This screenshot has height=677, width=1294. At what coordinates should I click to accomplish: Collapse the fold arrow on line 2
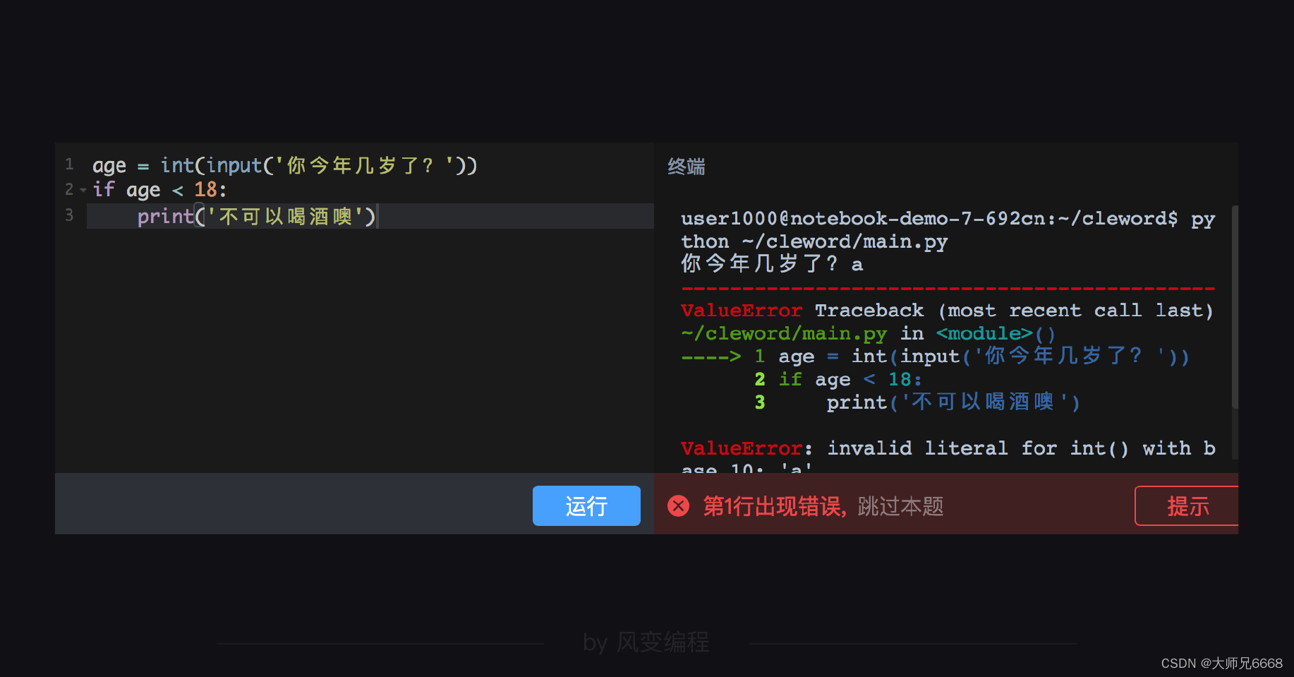(83, 190)
